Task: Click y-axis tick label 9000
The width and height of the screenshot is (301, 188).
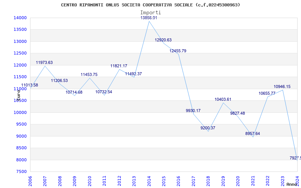Action: [x=21, y=136]
